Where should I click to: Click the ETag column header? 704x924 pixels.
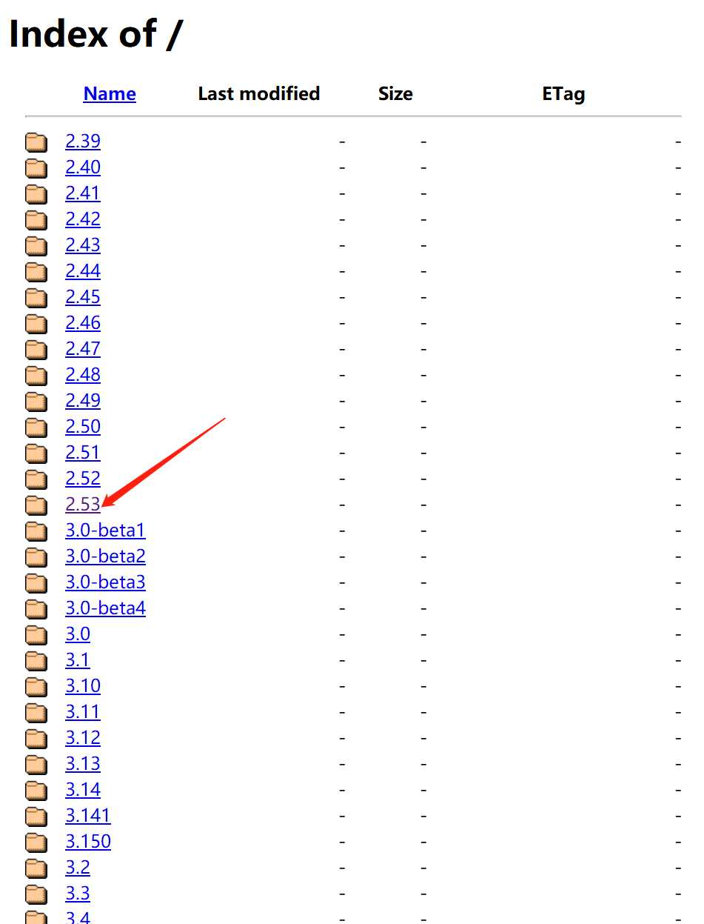[563, 93]
